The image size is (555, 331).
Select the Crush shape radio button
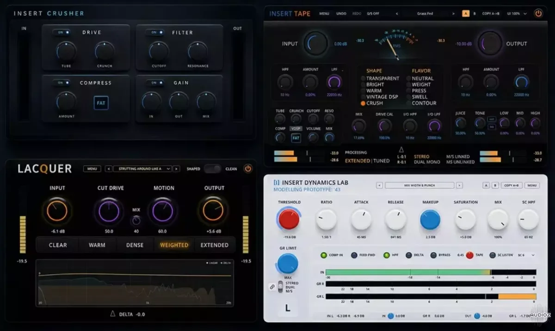363,103
